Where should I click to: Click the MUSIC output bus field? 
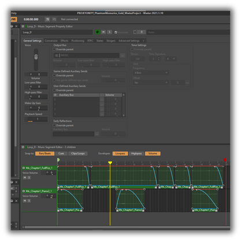(86, 55)
